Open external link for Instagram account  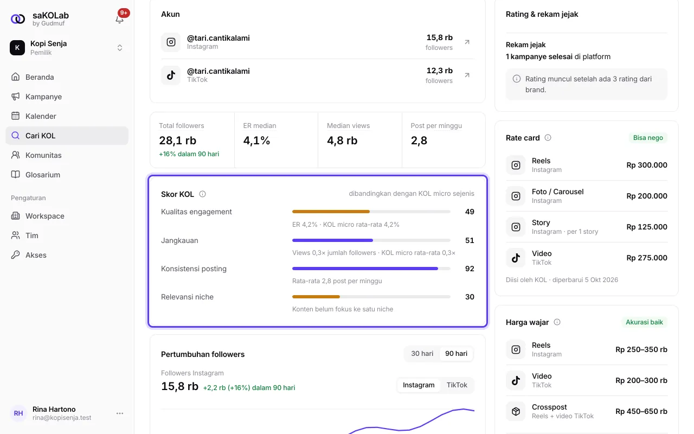coord(467,42)
